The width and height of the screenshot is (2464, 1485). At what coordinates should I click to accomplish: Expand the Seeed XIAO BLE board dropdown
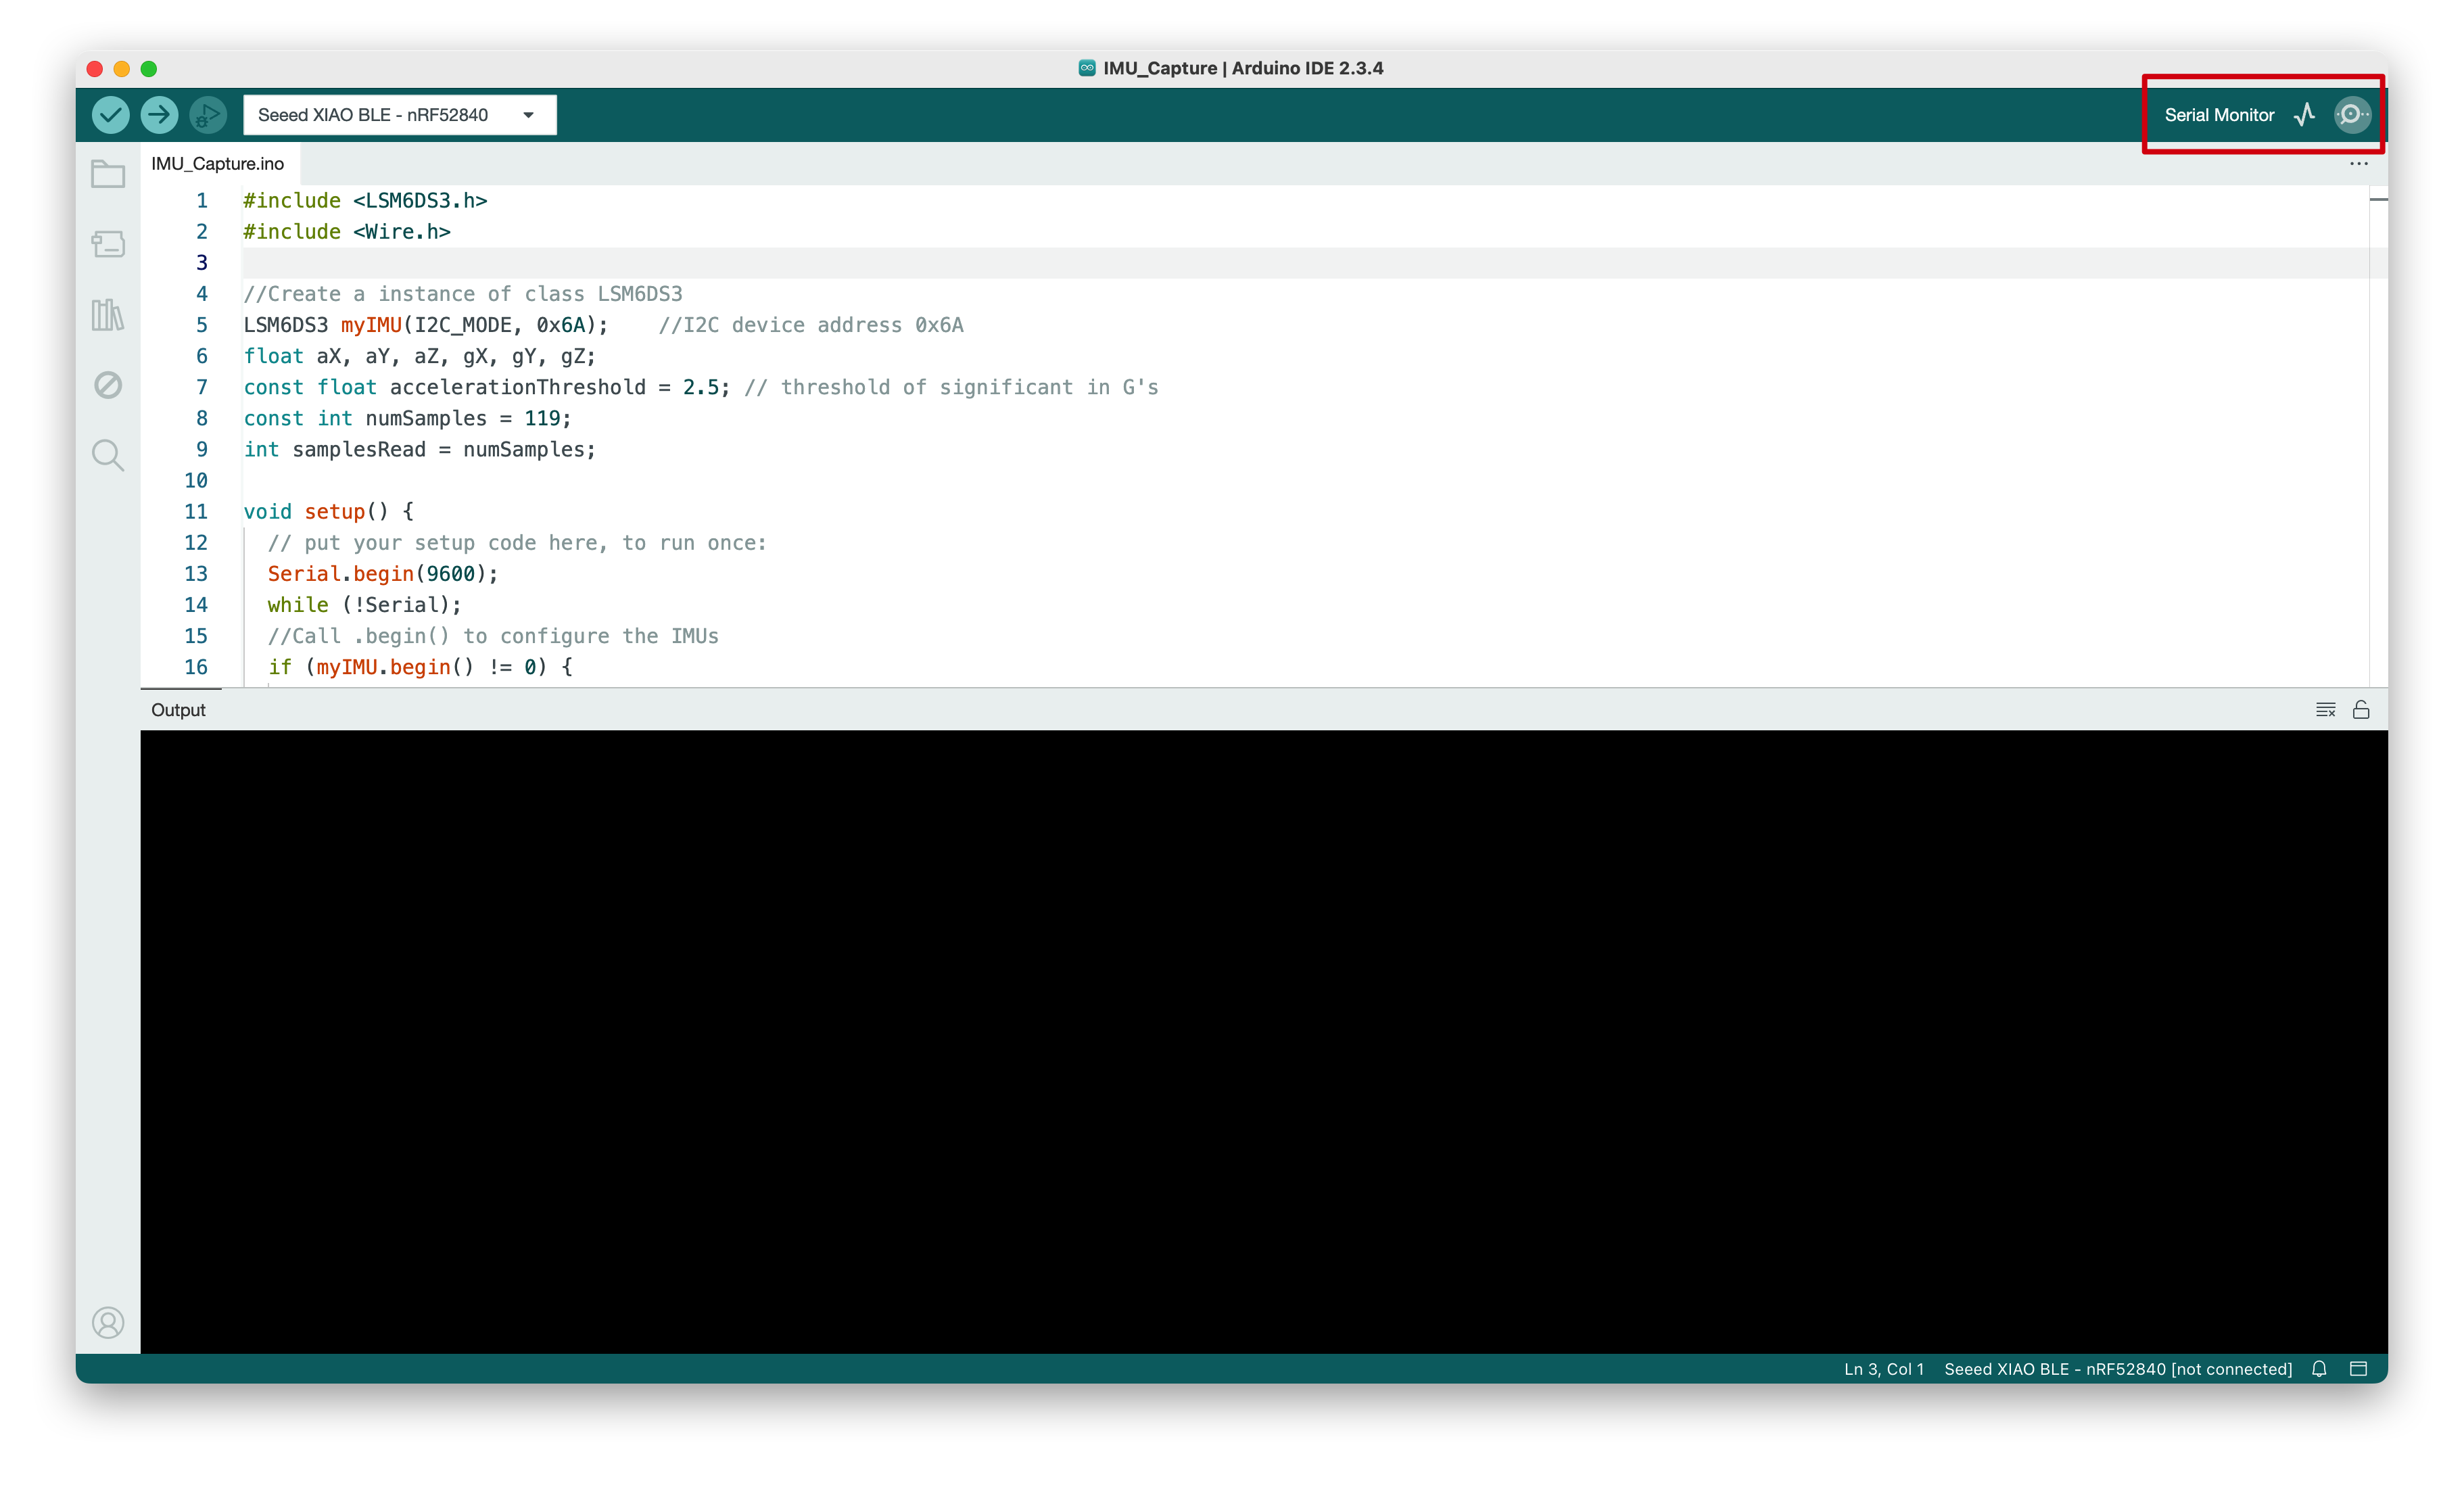click(x=399, y=115)
